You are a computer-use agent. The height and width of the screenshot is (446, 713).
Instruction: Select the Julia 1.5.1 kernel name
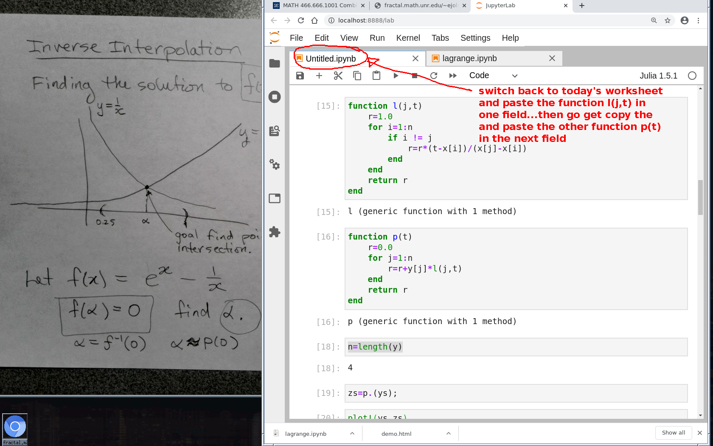pyautogui.click(x=658, y=76)
